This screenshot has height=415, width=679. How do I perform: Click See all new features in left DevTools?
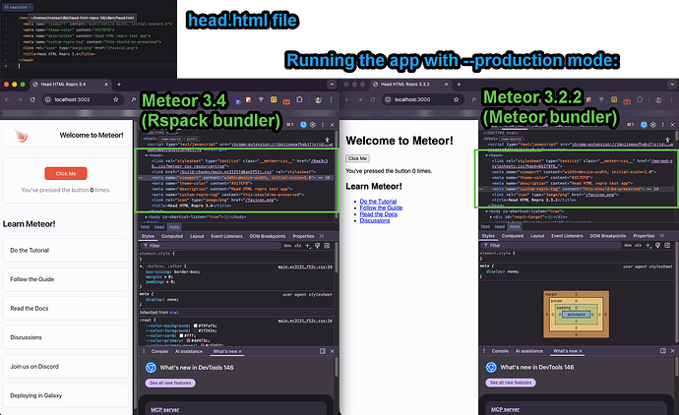point(170,383)
